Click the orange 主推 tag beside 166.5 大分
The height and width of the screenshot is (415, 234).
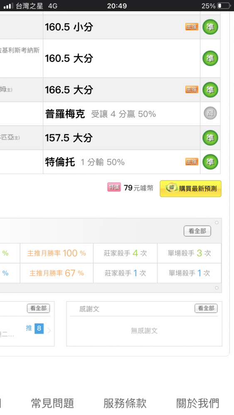pyautogui.click(x=192, y=90)
